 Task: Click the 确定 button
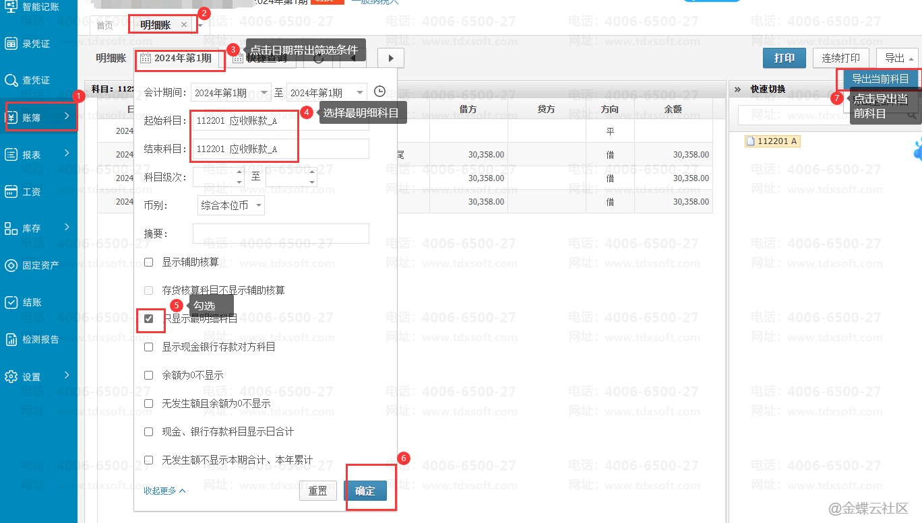365,491
